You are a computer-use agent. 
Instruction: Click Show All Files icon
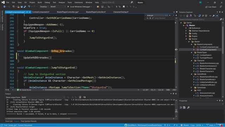tap(206, 16)
